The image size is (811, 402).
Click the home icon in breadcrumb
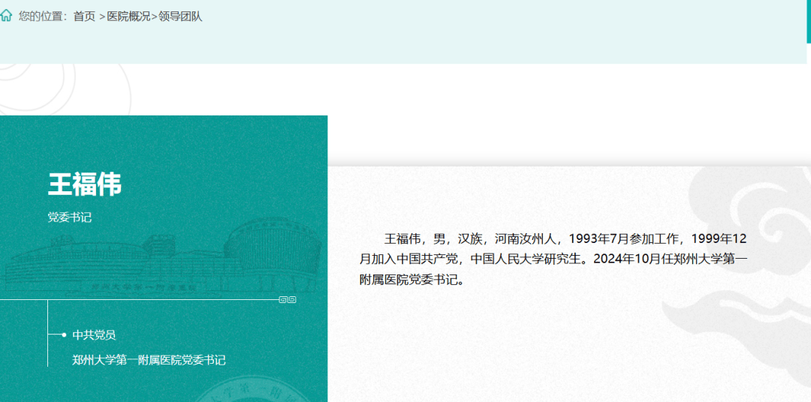coord(6,16)
